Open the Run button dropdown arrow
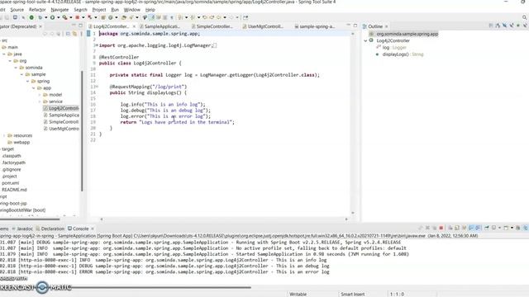 point(59,17)
